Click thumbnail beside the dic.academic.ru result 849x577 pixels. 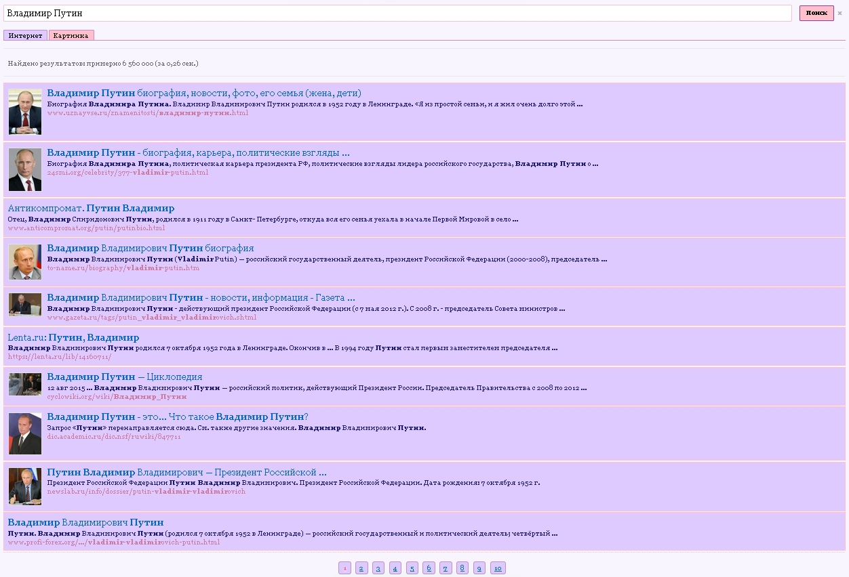click(25, 433)
